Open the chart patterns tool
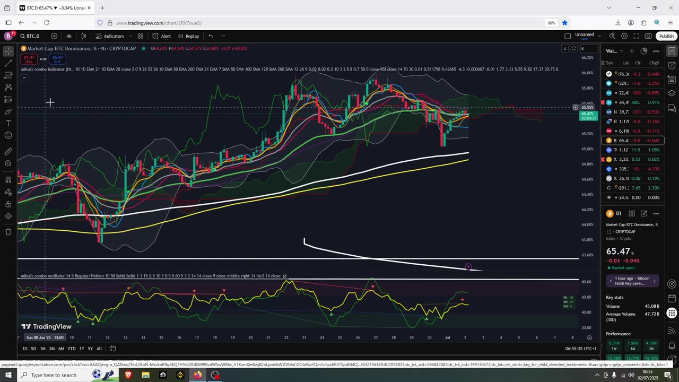This screenshot has height=382, width=679. 8,87
